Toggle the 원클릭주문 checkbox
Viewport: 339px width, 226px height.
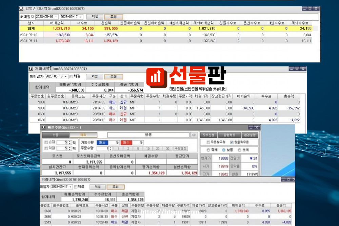232,142
